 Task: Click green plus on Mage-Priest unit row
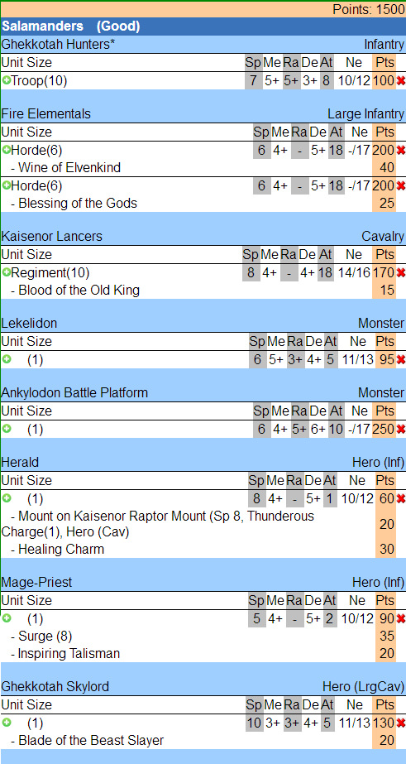tap(6, 617)
